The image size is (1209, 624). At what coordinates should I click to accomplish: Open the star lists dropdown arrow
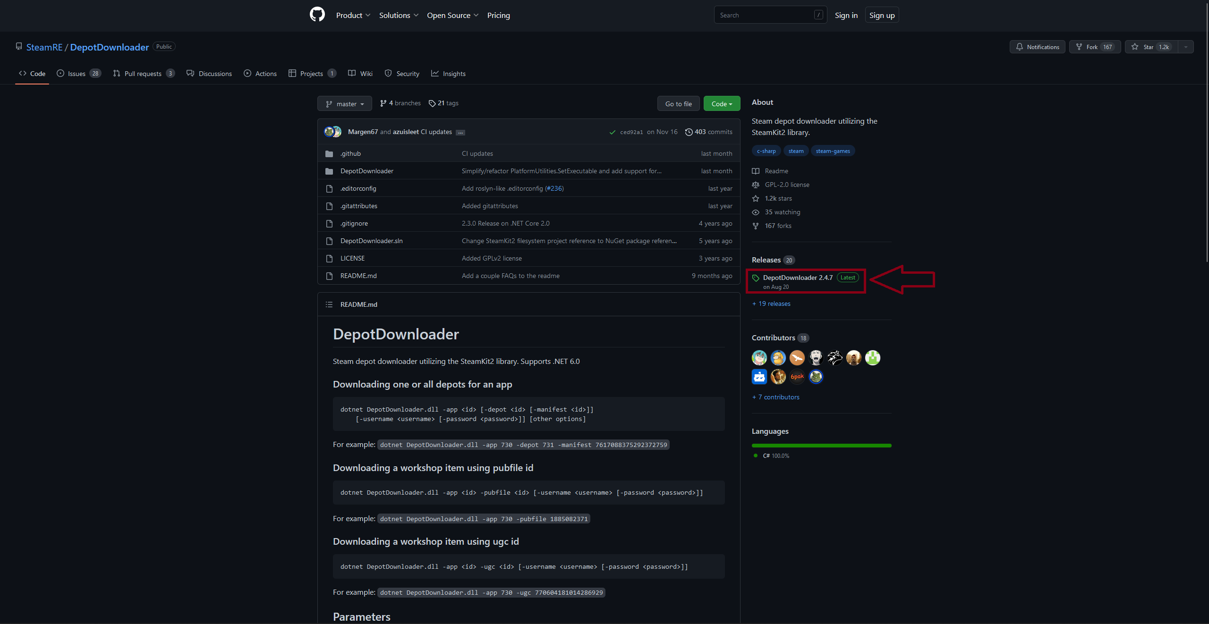point(1186,47)
